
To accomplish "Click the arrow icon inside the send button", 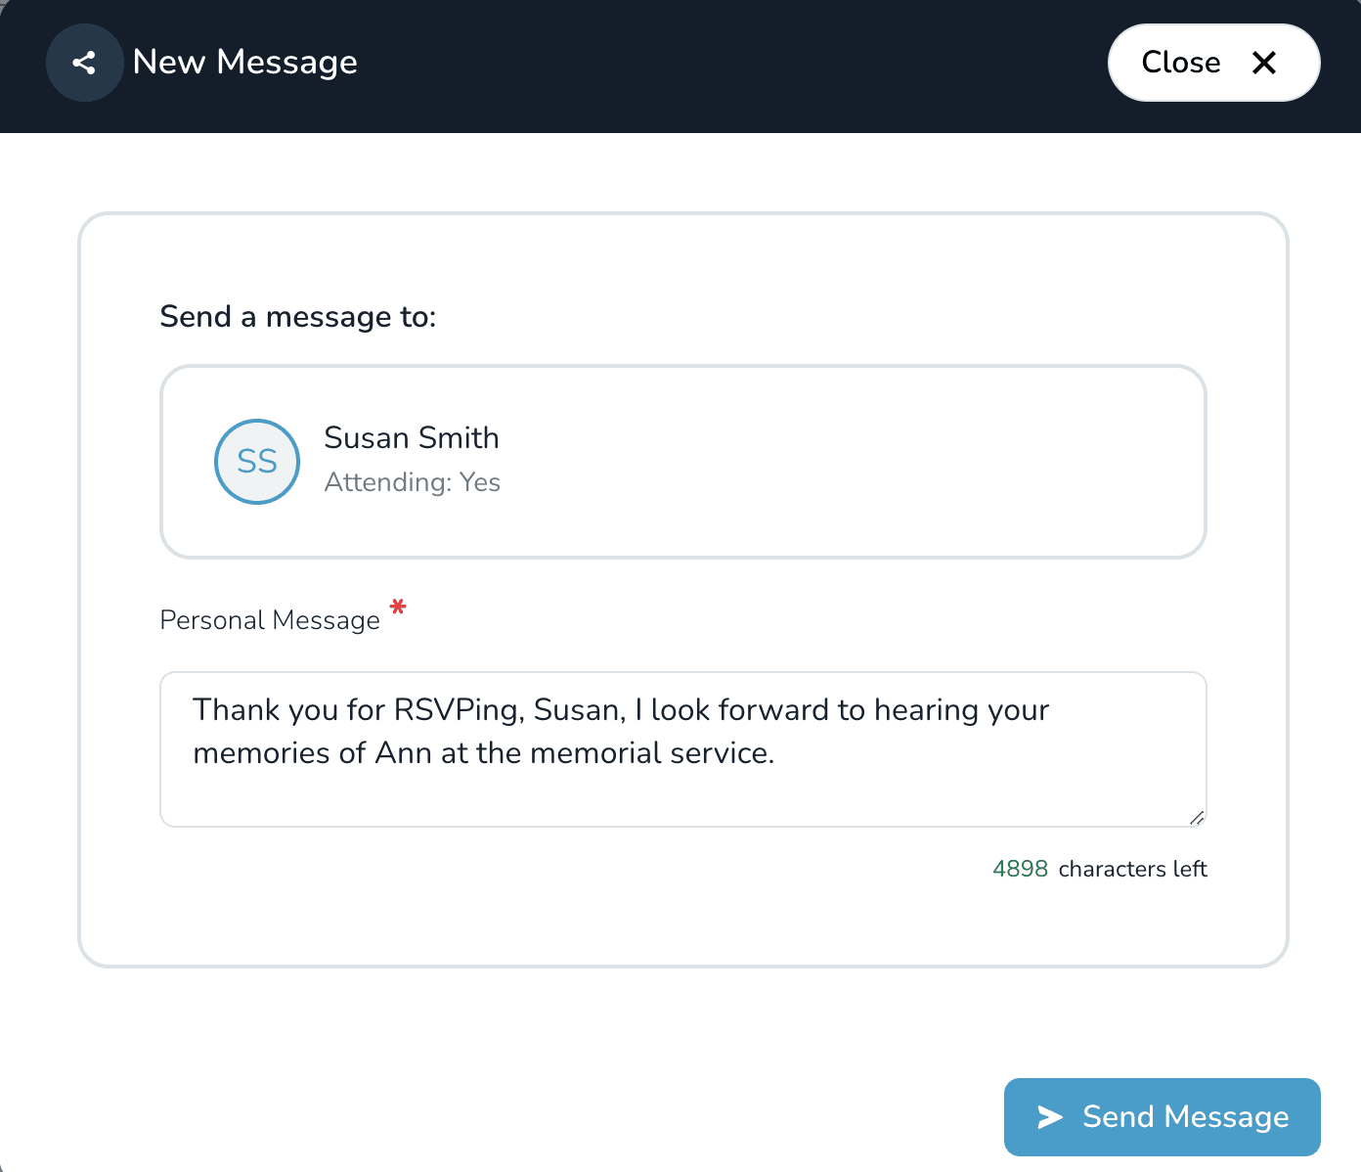I will [1050, 1116].
